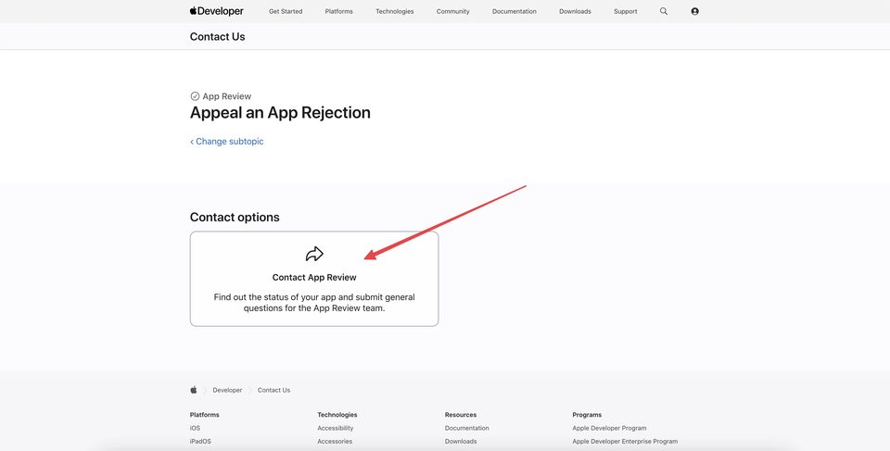Open the footer Downloads resource link

461,442
